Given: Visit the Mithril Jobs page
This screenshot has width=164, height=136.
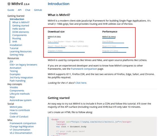Looking at the screenshot, I should click(x=16, y=107).
